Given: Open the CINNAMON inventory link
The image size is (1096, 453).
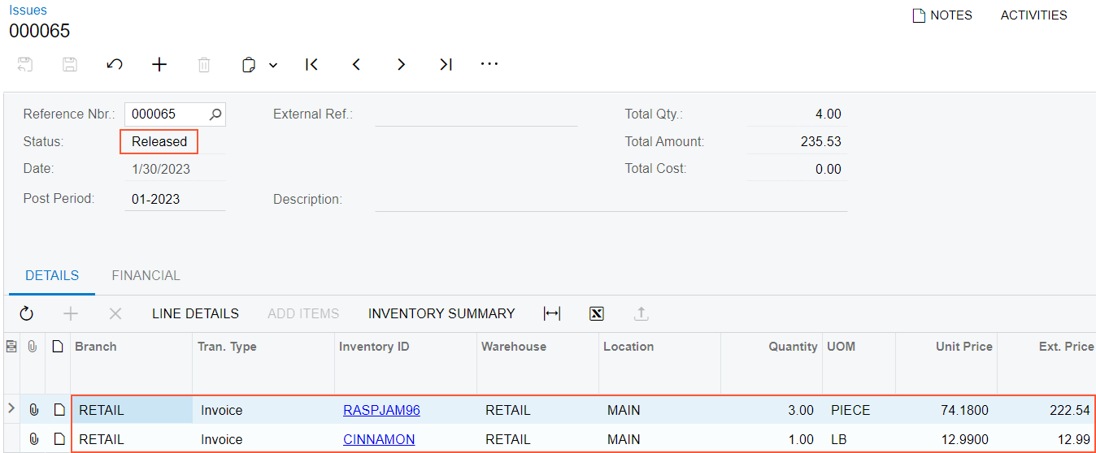Looking at the screenshot, I should 379,439.
